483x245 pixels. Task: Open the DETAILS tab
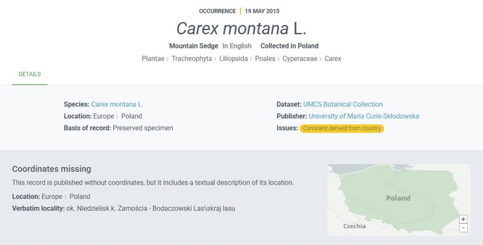tap(30, 74)
